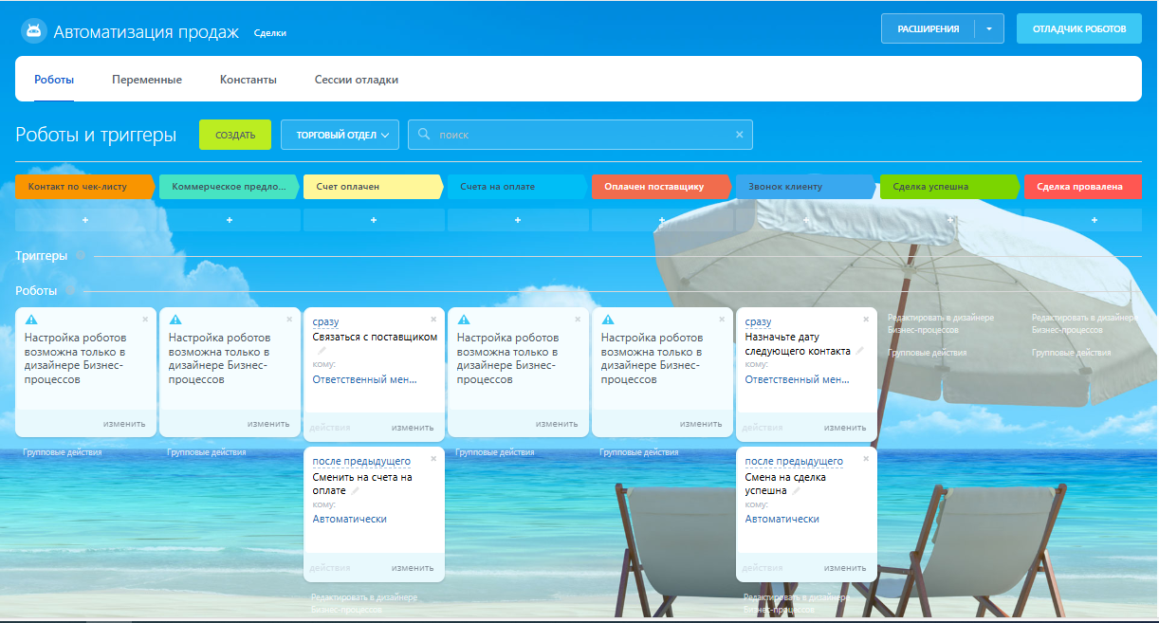Expand the arrow next to Расширения
Screen dimensions: 1159x623
tap(988, 29)
